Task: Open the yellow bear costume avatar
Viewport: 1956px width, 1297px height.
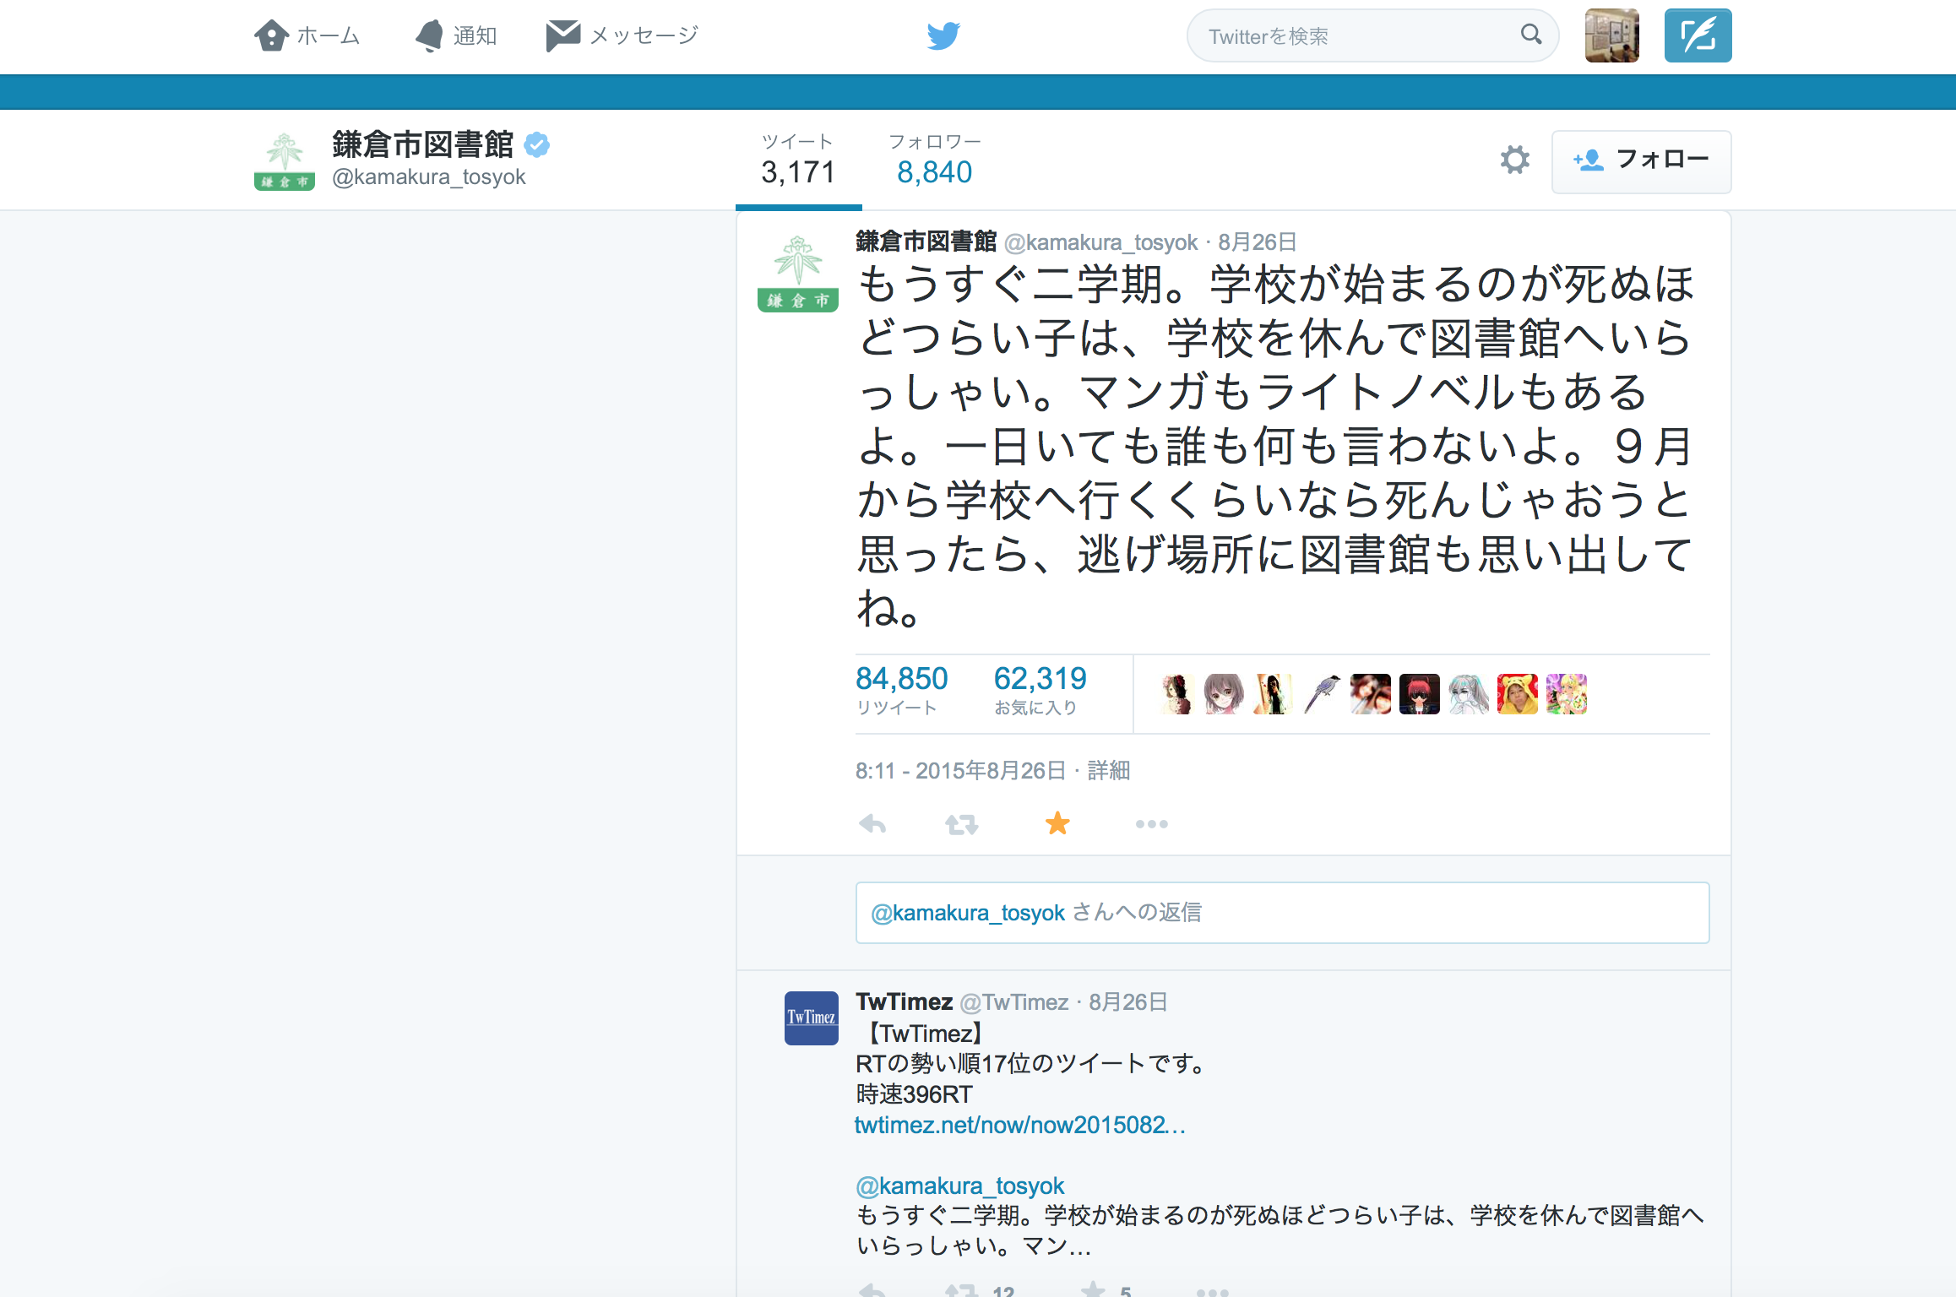Action: pyautogui.click(x=1518, y=694)
